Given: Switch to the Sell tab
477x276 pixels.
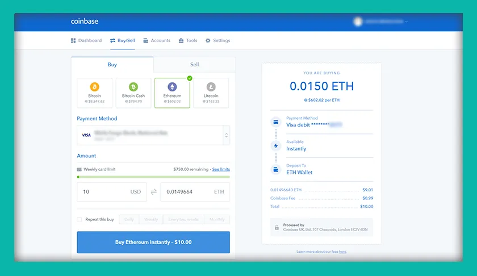Looking at the screenshot, I should point(194,65).
